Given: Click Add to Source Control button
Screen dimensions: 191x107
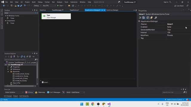Looking at the screenshot, I should (174, 100).
